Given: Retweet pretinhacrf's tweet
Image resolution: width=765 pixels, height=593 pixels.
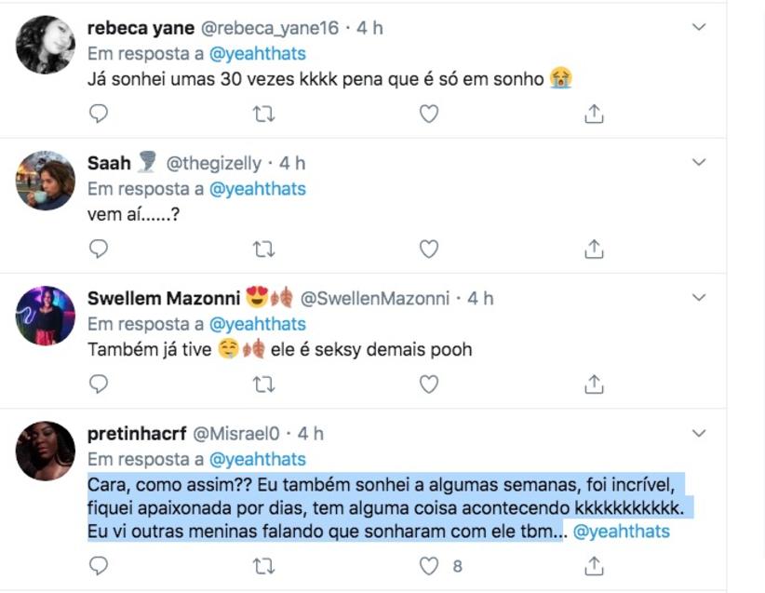Looking at the screenshot, I should click(264, 565).
